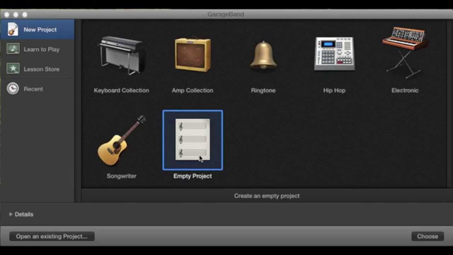Select the Songwriter acoustic guitar icon

pos(121,140)
